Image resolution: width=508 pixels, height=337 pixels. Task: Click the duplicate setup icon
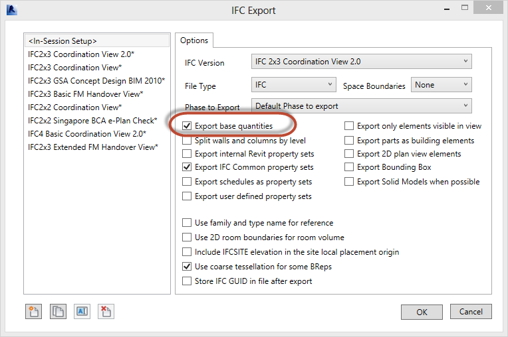tap(58, 311)
